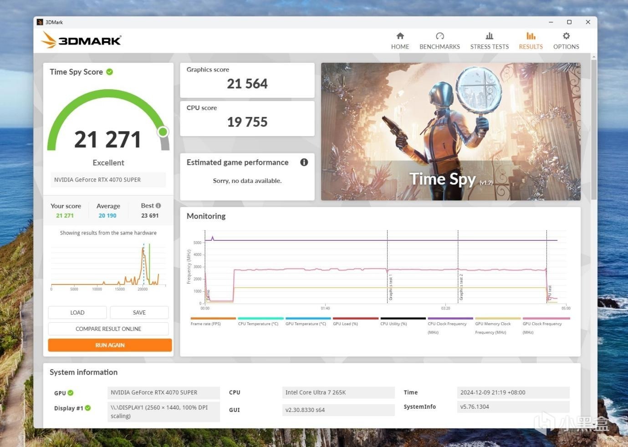
Task: Click the 3DMark app icon in title bar
Action: pos(40,22)
